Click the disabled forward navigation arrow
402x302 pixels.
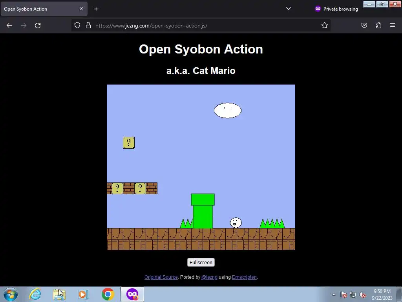(x=24, y=26)
